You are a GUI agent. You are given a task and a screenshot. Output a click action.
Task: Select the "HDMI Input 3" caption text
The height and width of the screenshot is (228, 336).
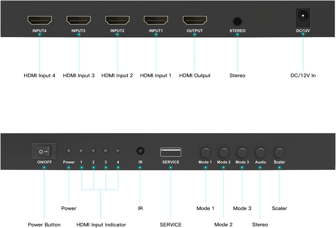tap(79, 75)
